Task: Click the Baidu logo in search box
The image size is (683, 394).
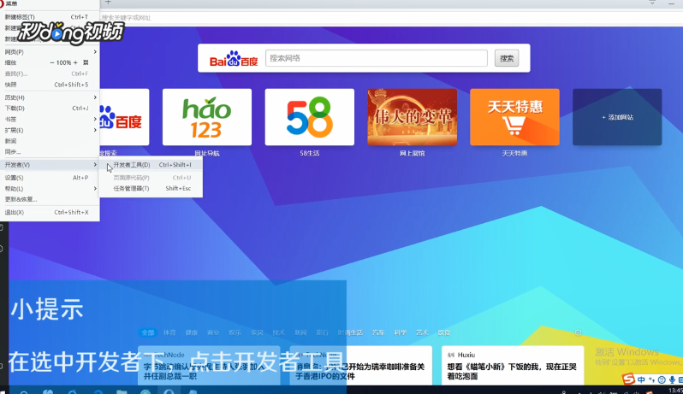Action: click(234, 58)
